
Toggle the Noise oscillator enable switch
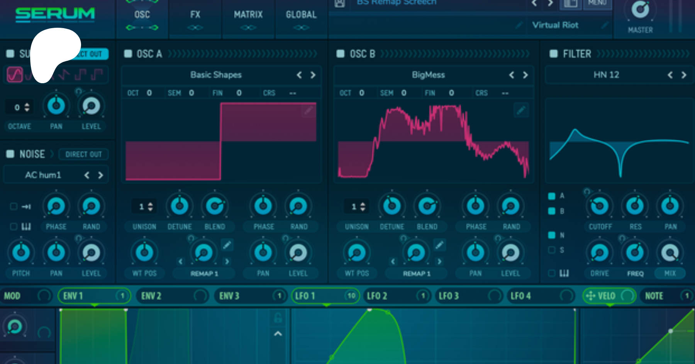(10, 154)
